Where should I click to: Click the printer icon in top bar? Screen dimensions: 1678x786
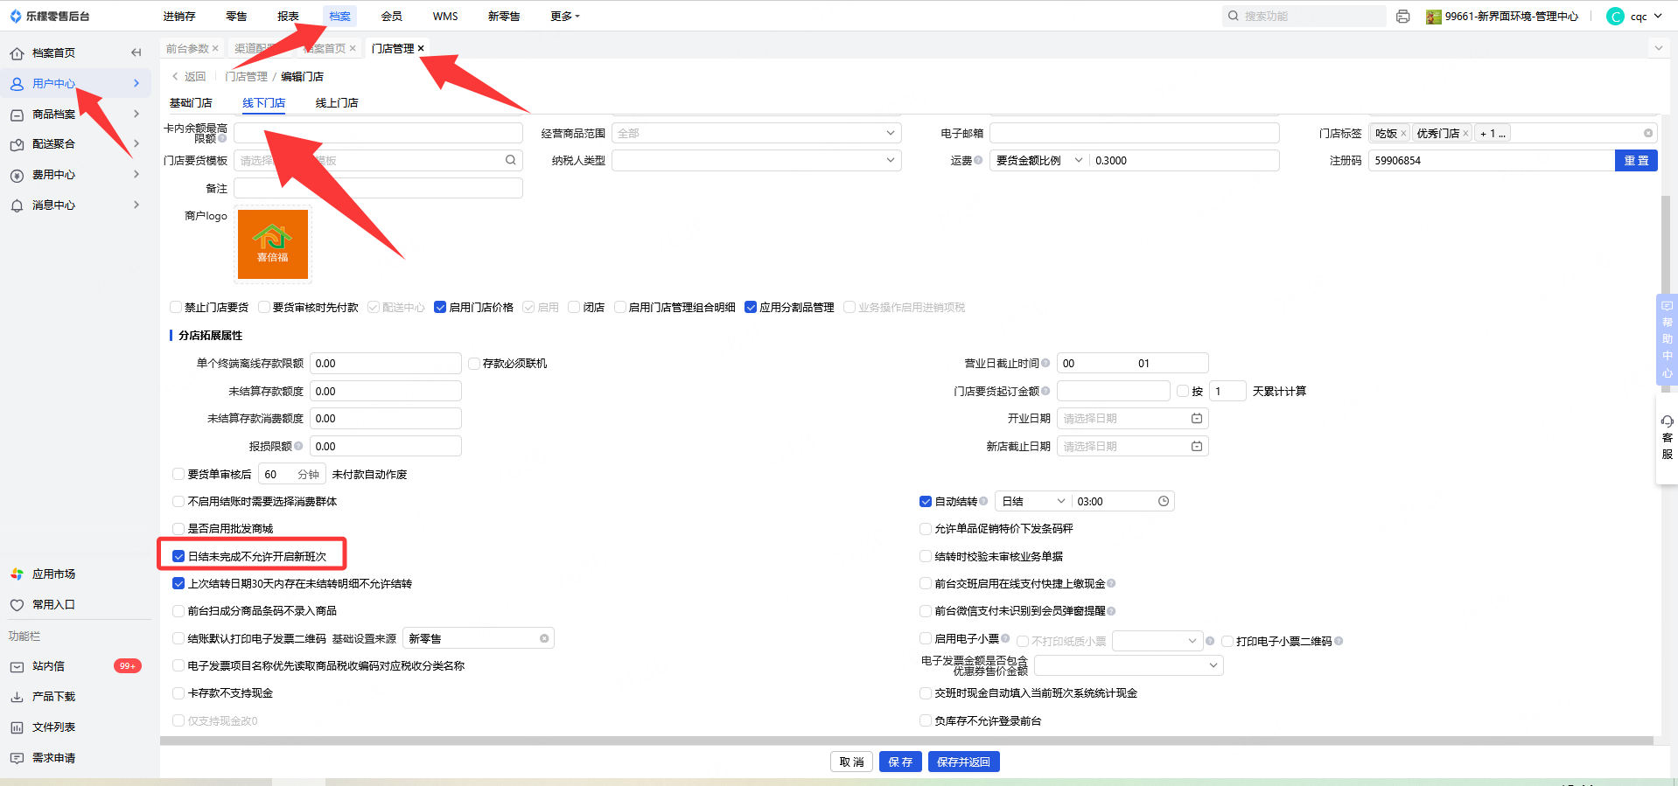click(1403, 17)
